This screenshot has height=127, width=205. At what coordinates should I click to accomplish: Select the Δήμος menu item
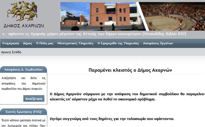pos(28,43)
